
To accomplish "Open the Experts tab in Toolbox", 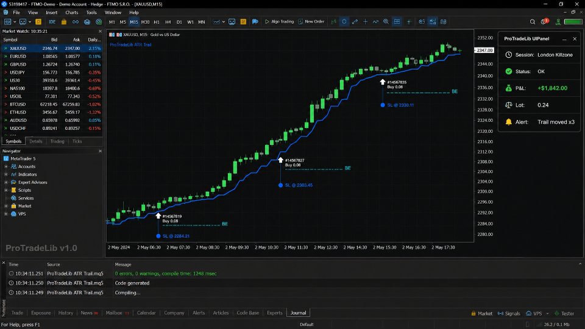I will tap(275, 313).
